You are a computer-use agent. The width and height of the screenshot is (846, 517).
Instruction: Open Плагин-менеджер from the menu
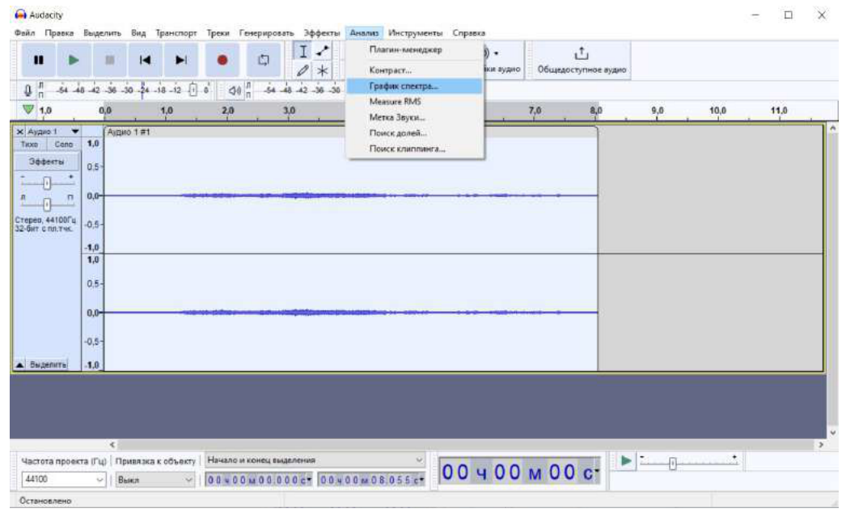coord(414,49)
